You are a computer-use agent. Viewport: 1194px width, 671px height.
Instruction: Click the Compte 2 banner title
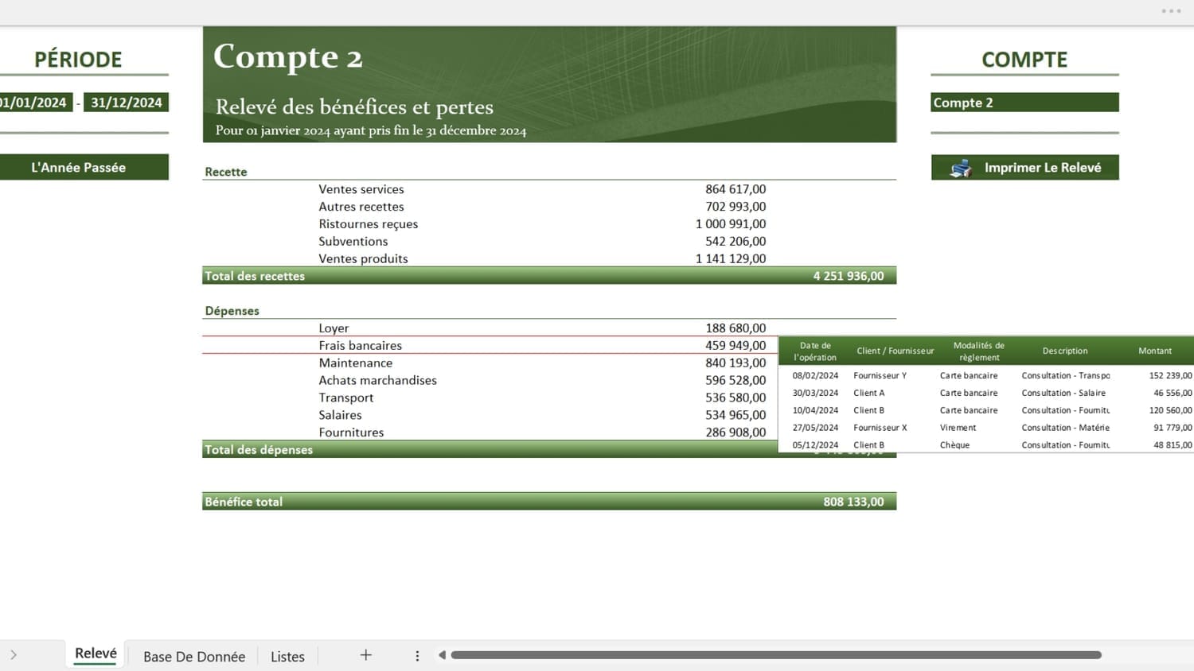click(288, 56)
